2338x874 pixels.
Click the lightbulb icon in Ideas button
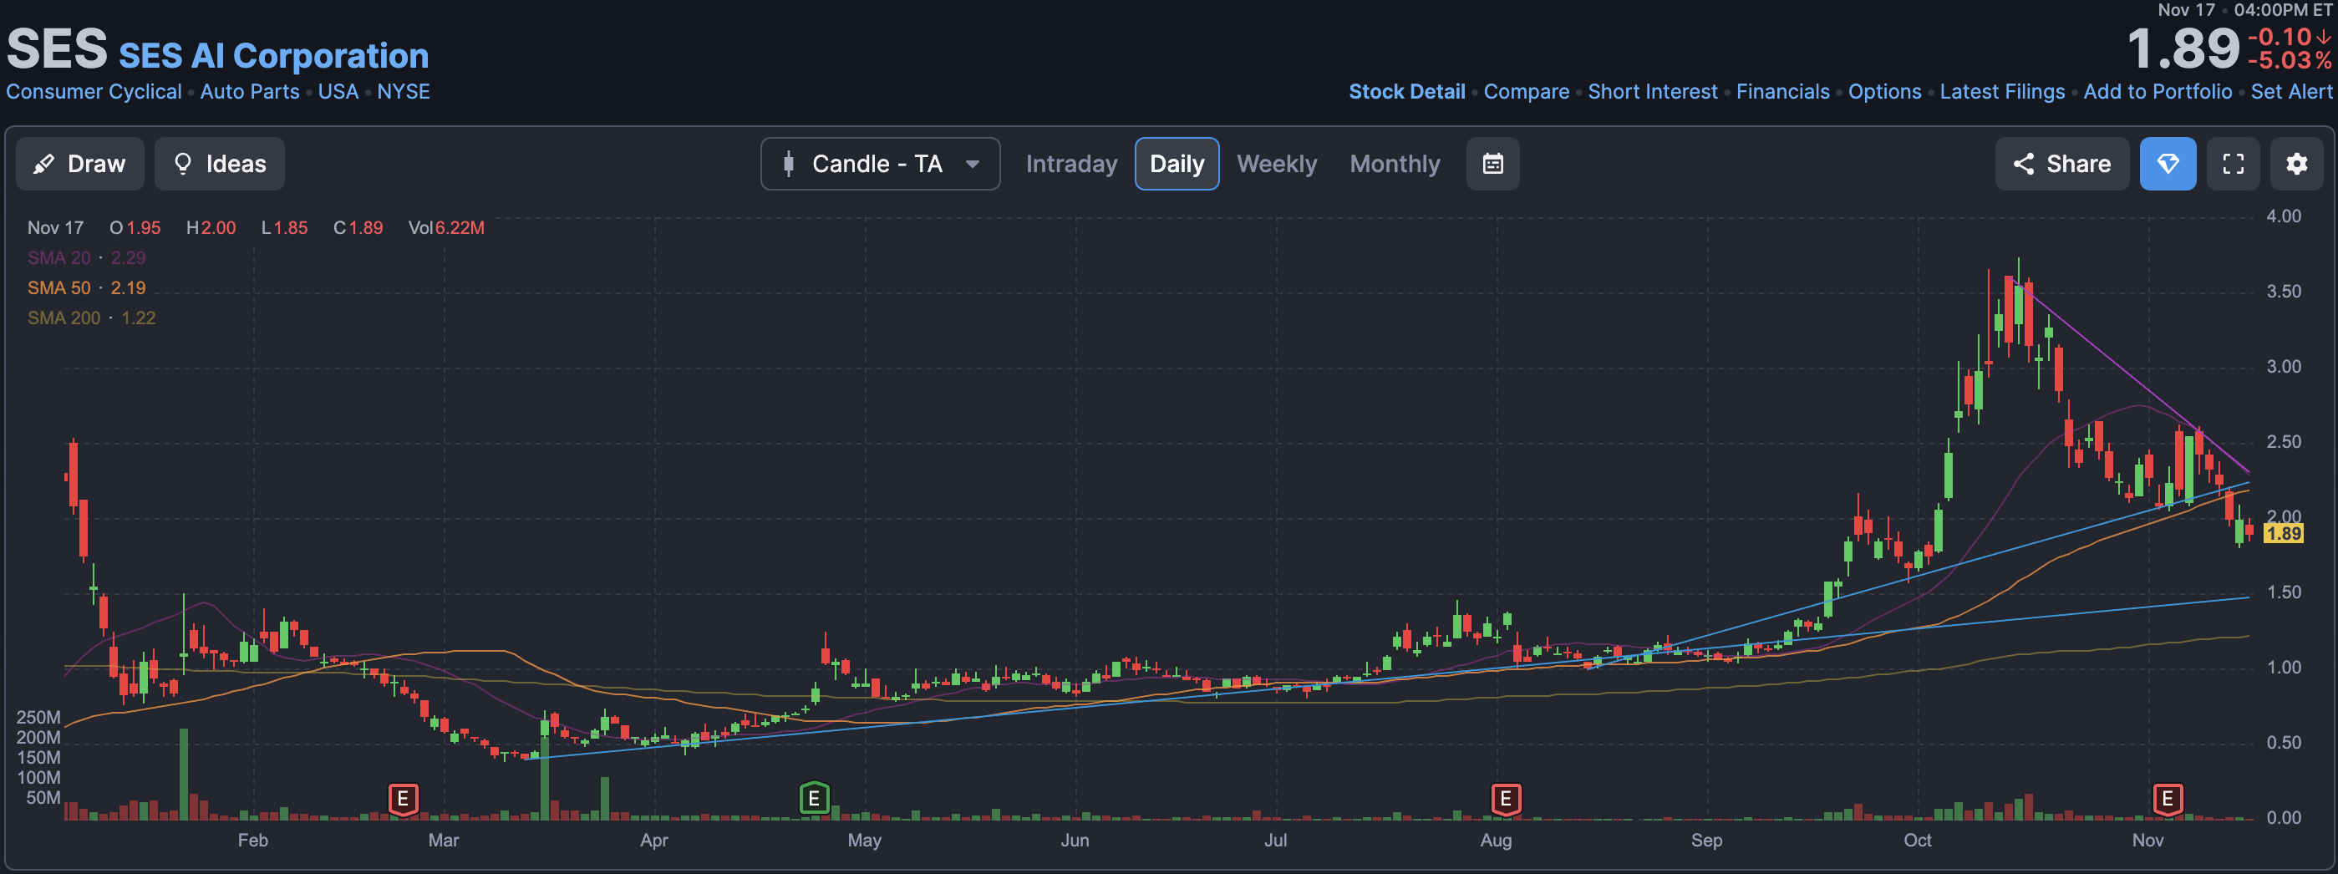182,164
